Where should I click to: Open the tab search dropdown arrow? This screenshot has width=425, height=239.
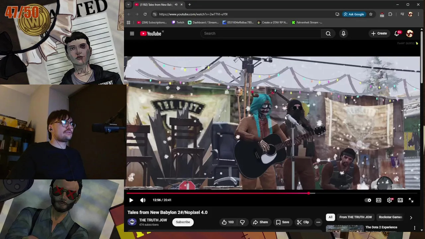point(128,5)
